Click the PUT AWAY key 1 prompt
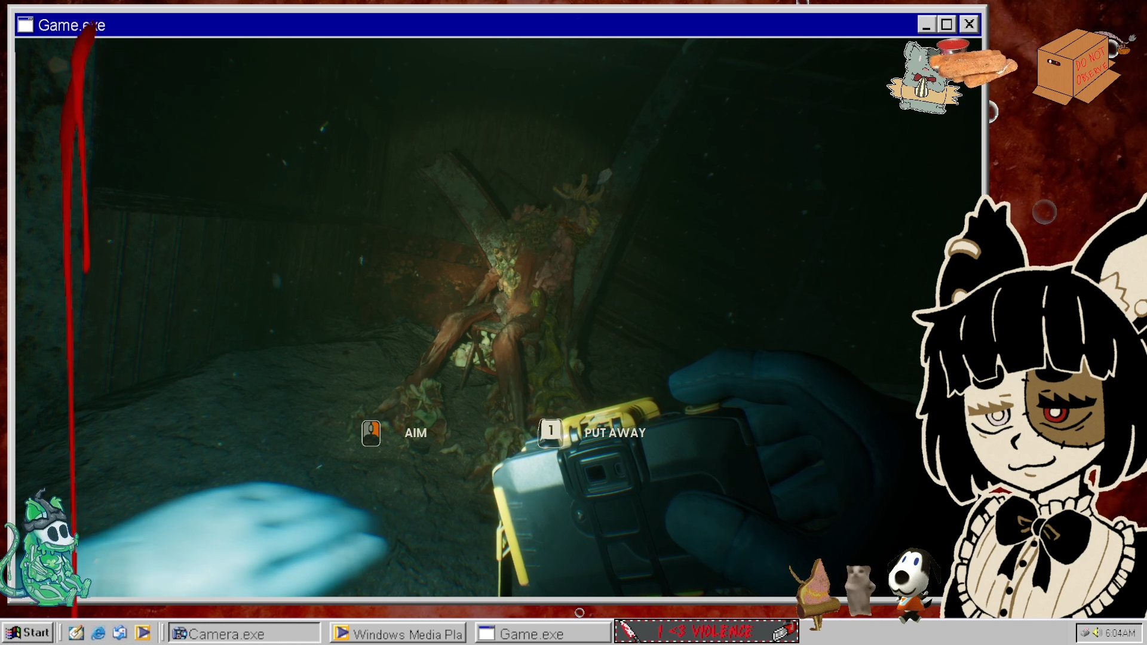The image size is (1147, 645). click(550, 432)
